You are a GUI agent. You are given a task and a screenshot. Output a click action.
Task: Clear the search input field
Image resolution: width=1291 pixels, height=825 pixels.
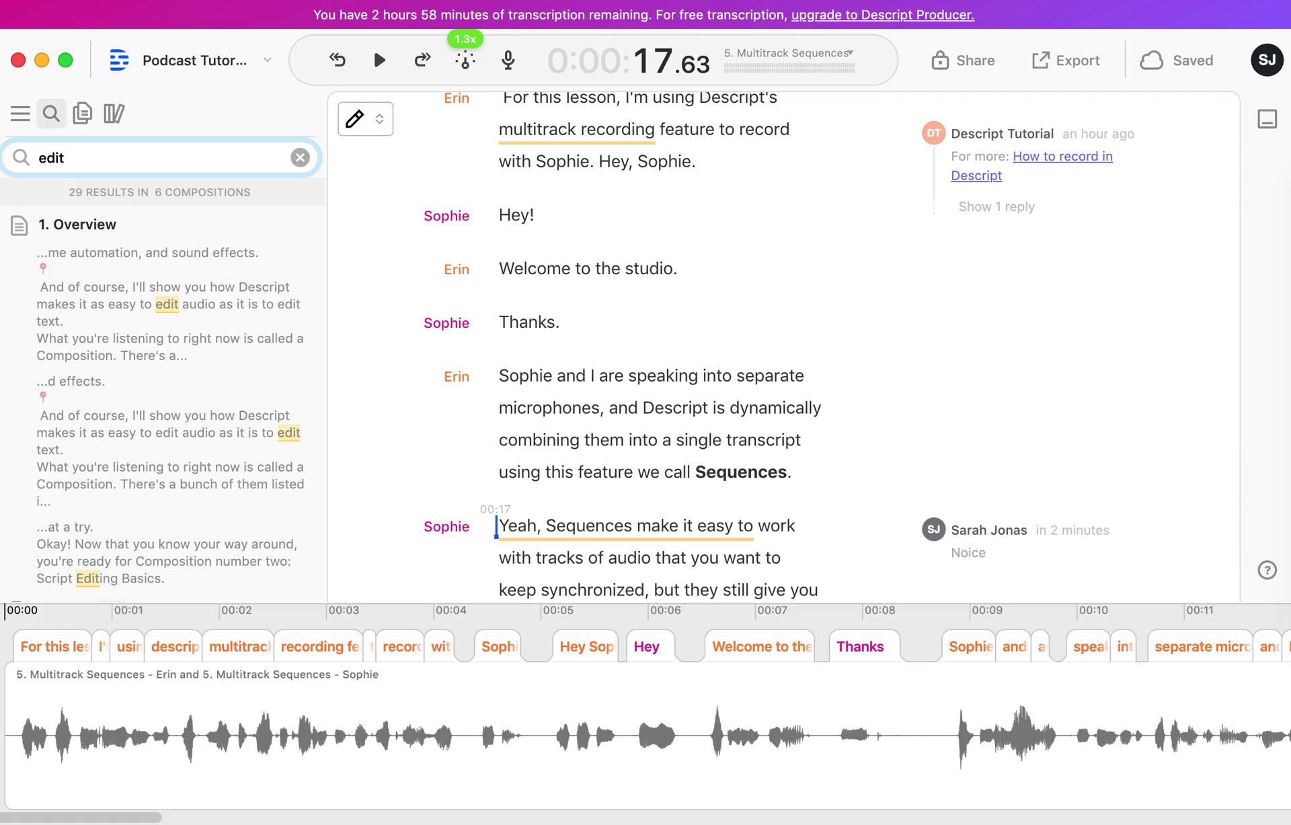coord(301,157)
